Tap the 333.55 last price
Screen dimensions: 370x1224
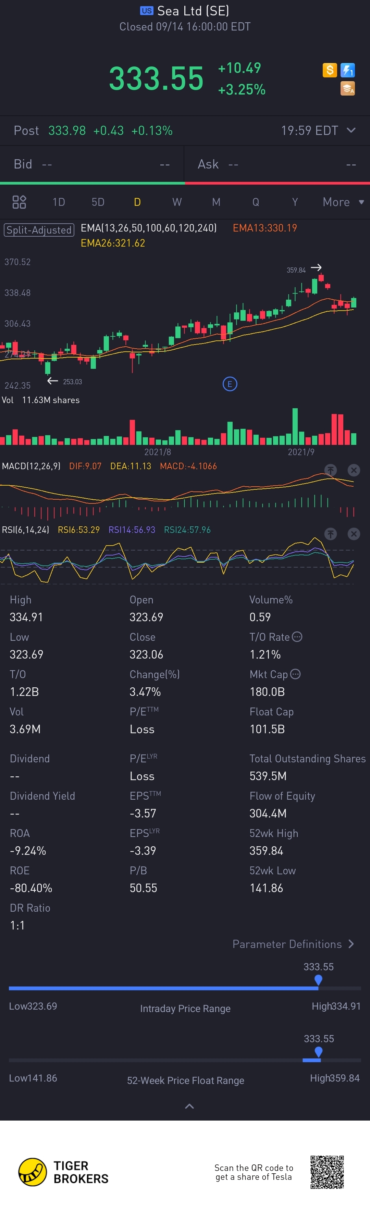point(156,78)
